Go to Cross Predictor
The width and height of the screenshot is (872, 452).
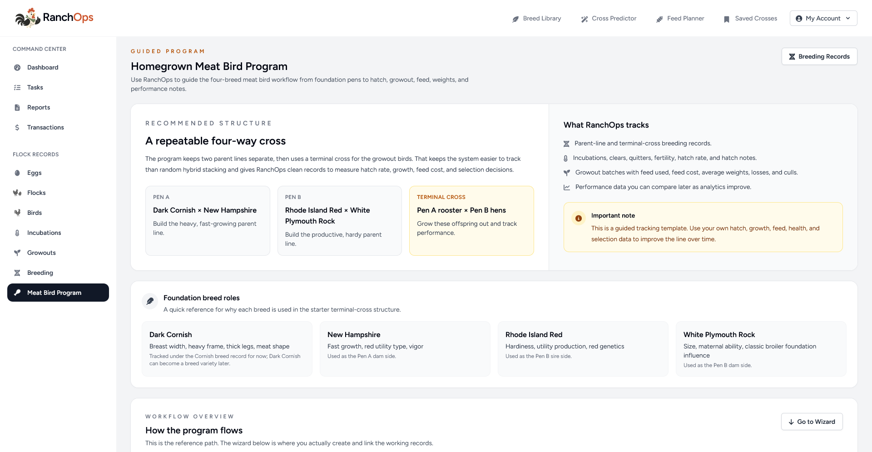pos(609,19)
